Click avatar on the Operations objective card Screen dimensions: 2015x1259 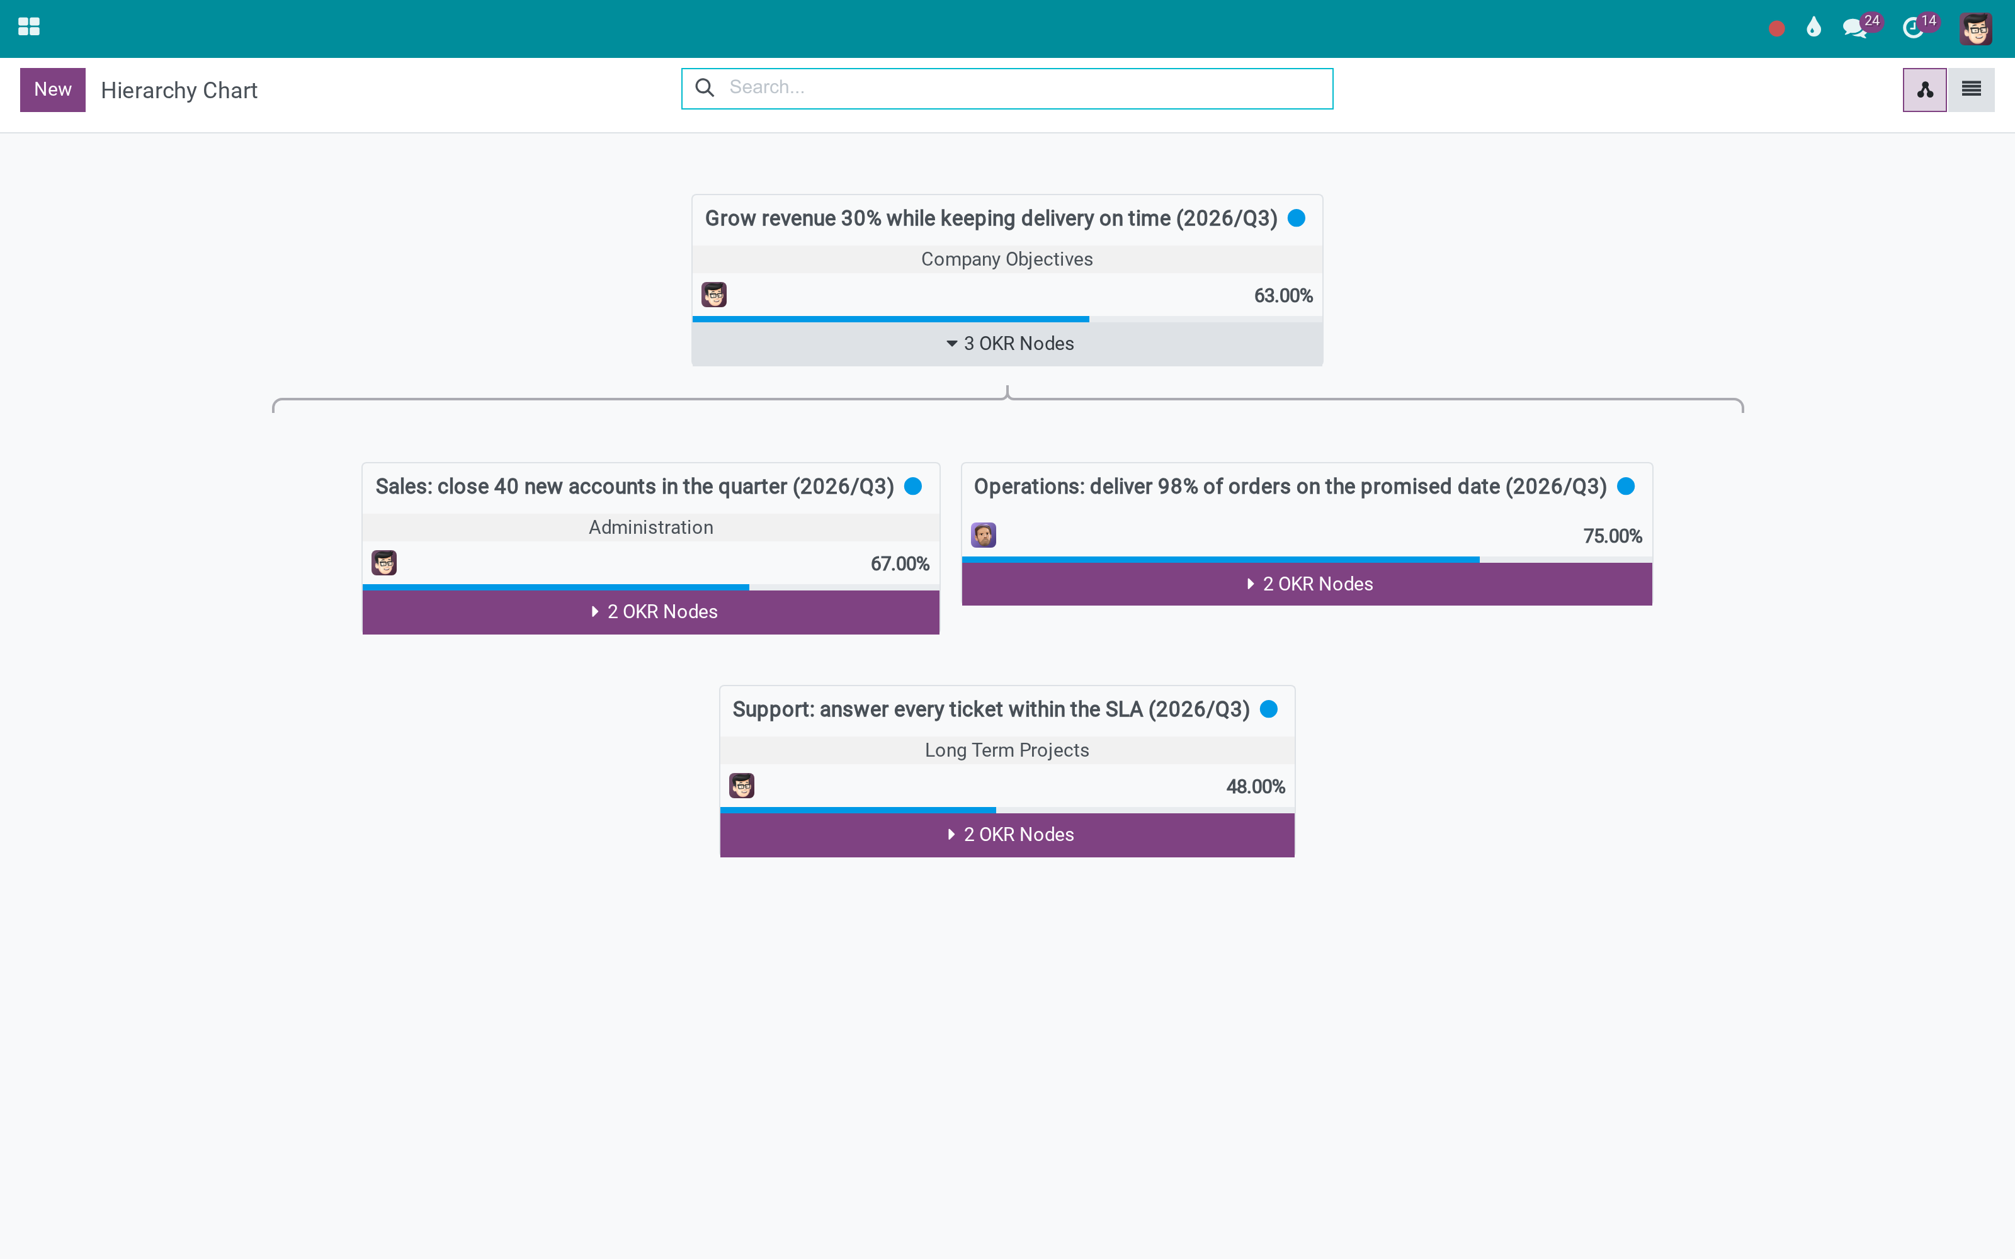click(984, 536)
